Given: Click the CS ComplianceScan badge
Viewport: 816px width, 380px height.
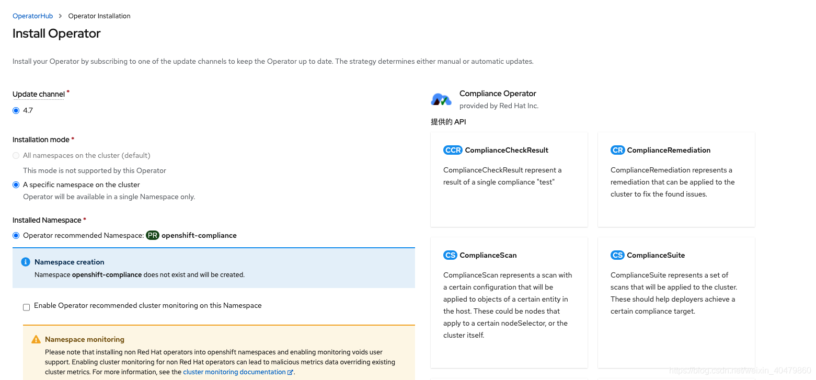Looking at the screenshot, I should 450,256.
